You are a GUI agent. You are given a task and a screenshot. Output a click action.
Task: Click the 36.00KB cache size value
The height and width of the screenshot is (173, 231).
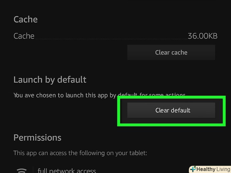[x=202, y=36]
